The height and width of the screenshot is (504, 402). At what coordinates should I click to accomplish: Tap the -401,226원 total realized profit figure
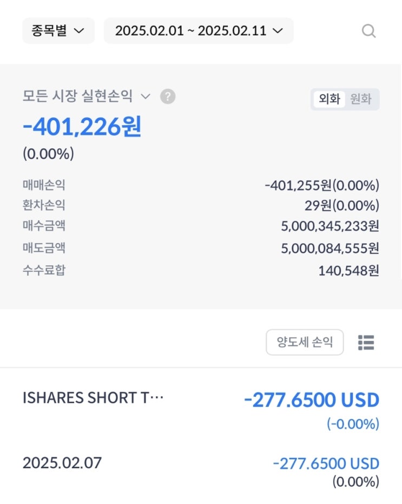[x=82, y=127]
